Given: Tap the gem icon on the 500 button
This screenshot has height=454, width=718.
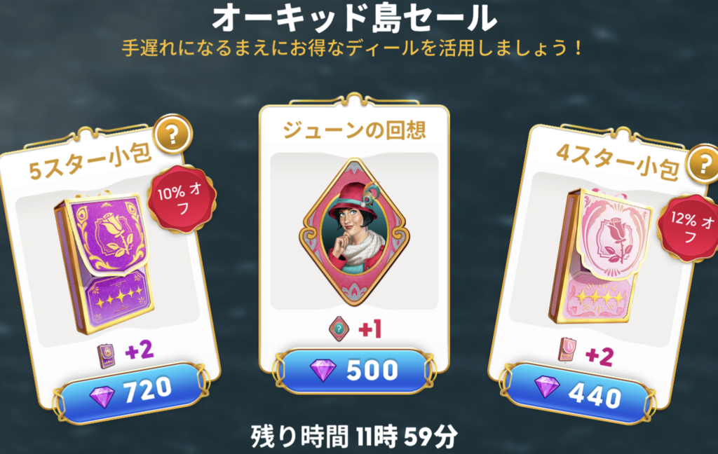Looking at the screenshot, I should pyautogui.click(x=323, y=370).
